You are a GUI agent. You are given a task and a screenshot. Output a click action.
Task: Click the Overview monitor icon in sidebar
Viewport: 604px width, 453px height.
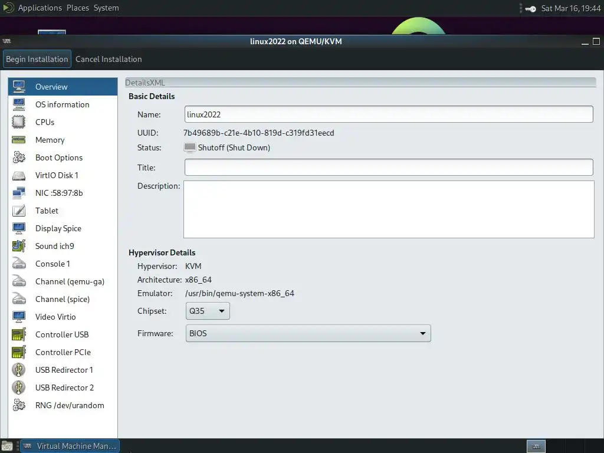(x=19, y=87)
